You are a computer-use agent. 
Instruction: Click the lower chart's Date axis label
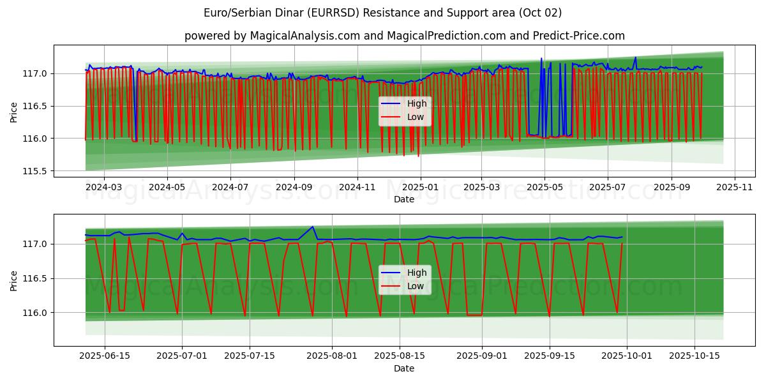(404, 368)
